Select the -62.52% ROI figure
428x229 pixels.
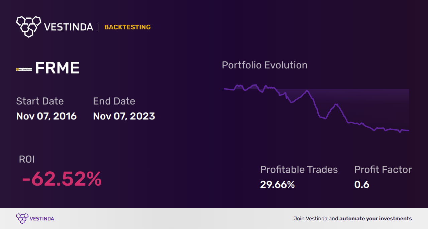(x=62, y=179)
